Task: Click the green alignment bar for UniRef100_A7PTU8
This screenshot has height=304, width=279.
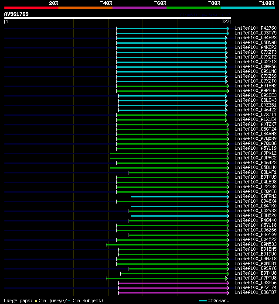Action: [166, 278]
